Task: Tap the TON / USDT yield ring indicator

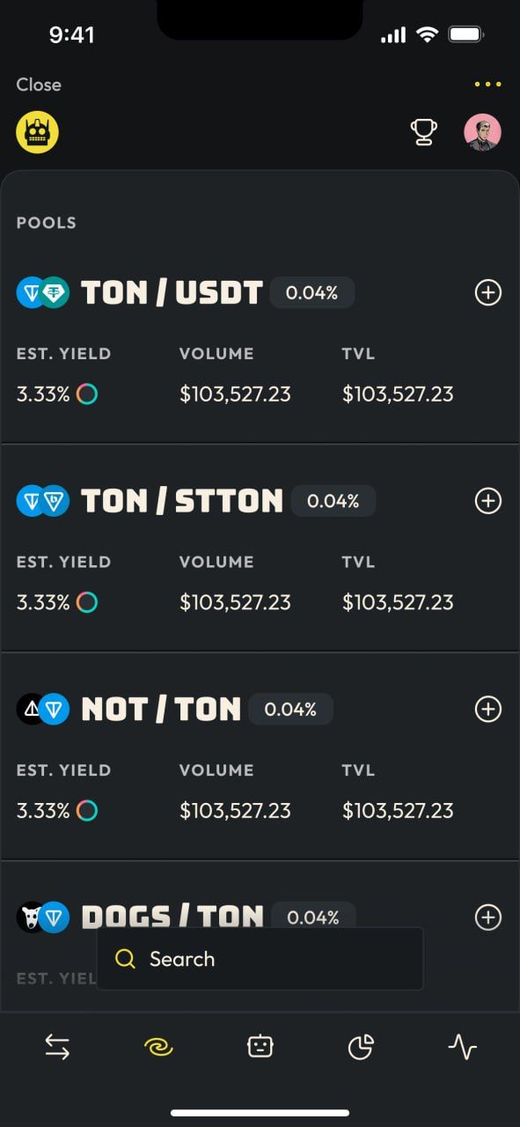Action: coord(87,394)
